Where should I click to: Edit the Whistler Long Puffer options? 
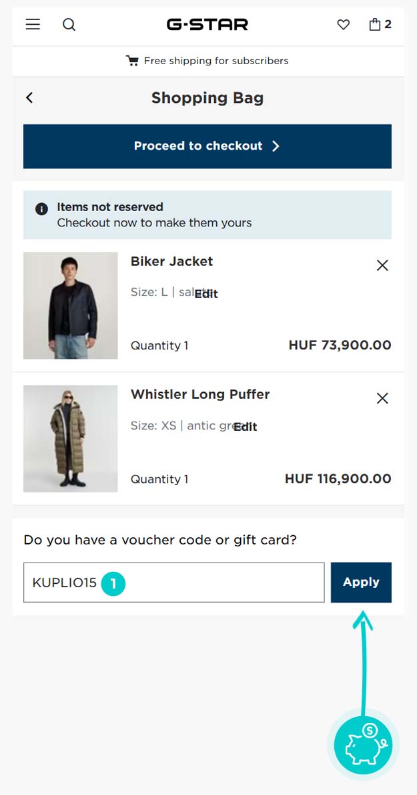tap(245, 427)
